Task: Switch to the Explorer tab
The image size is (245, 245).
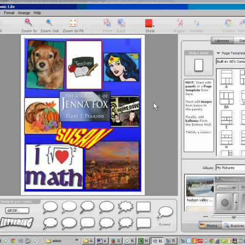Action: pos(234,225)
